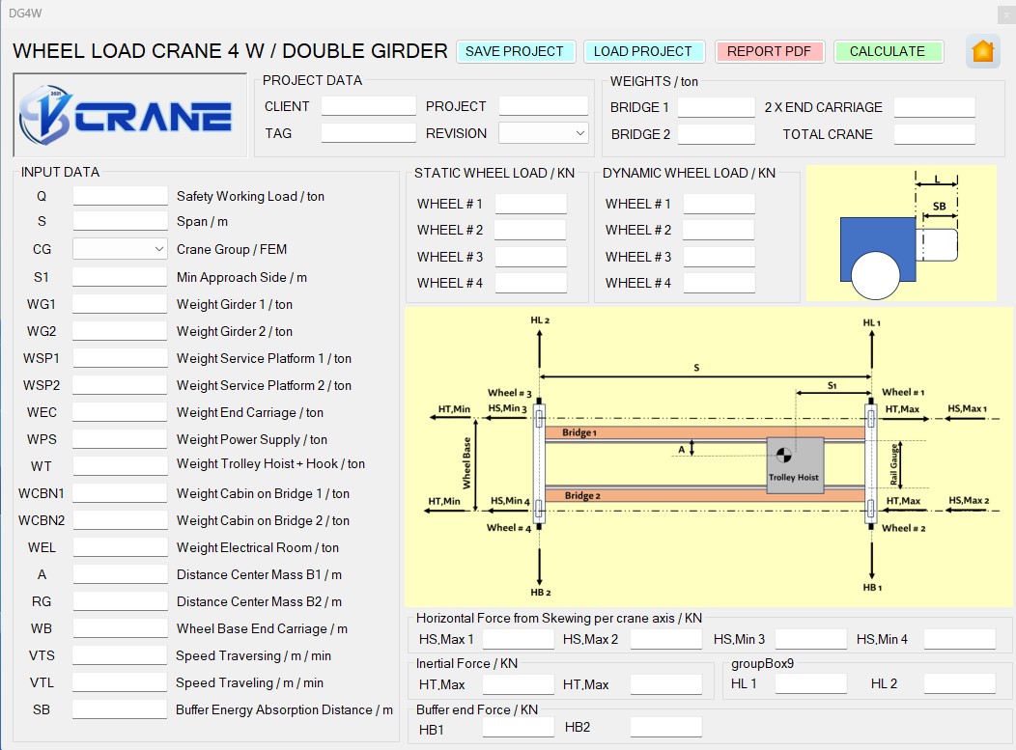Select the HL 2 field
Image resolution: width=1016 pixels, height=750 pixels.
[x=960, y=683]
